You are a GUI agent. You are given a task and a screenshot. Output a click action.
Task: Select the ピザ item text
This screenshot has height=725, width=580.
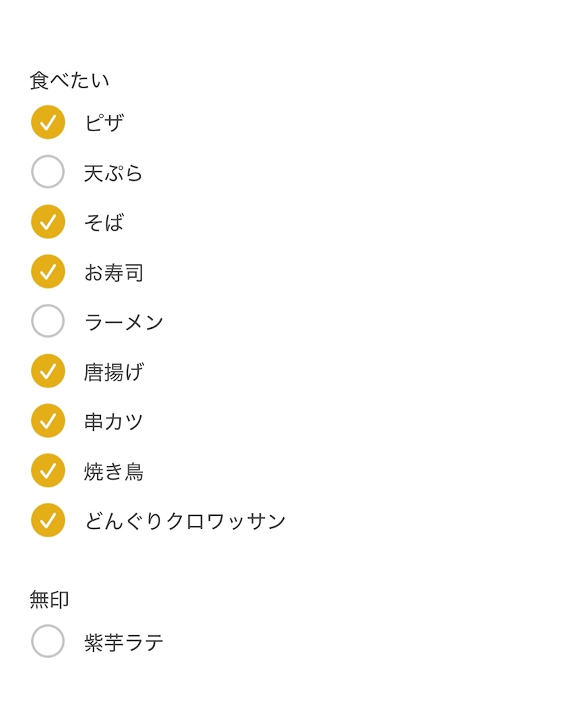point(104,123)
